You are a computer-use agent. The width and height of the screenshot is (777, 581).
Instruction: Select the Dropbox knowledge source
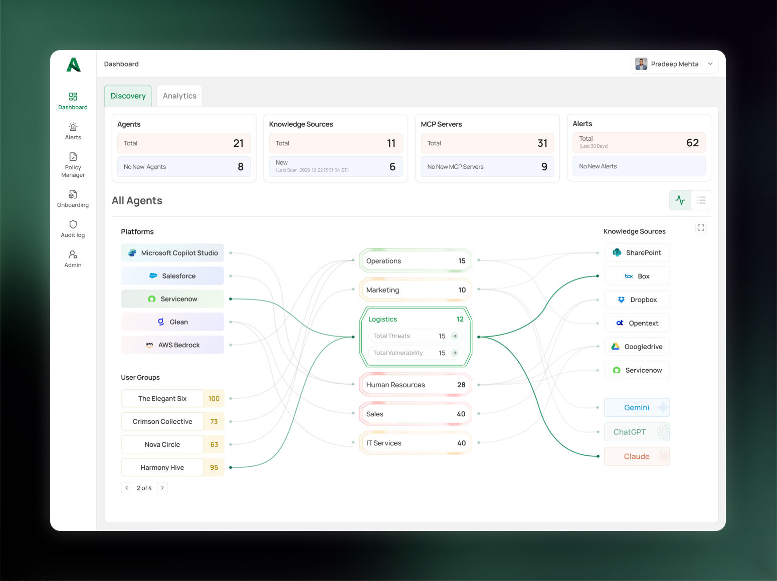[x=637, y=300]
